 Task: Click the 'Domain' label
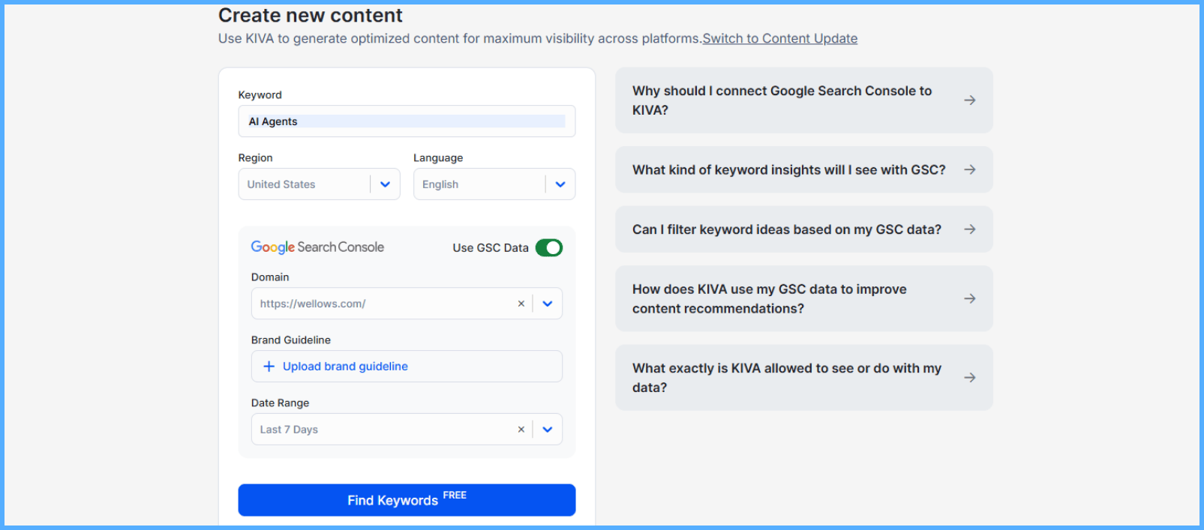tap(270, 277)
